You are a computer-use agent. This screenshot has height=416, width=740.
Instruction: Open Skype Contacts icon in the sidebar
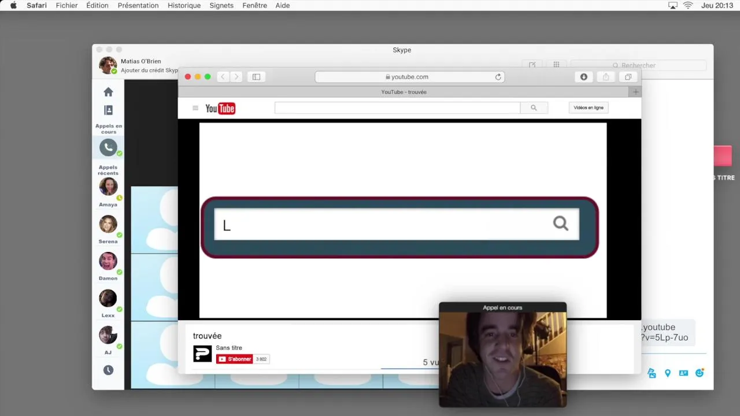point(108,110)
